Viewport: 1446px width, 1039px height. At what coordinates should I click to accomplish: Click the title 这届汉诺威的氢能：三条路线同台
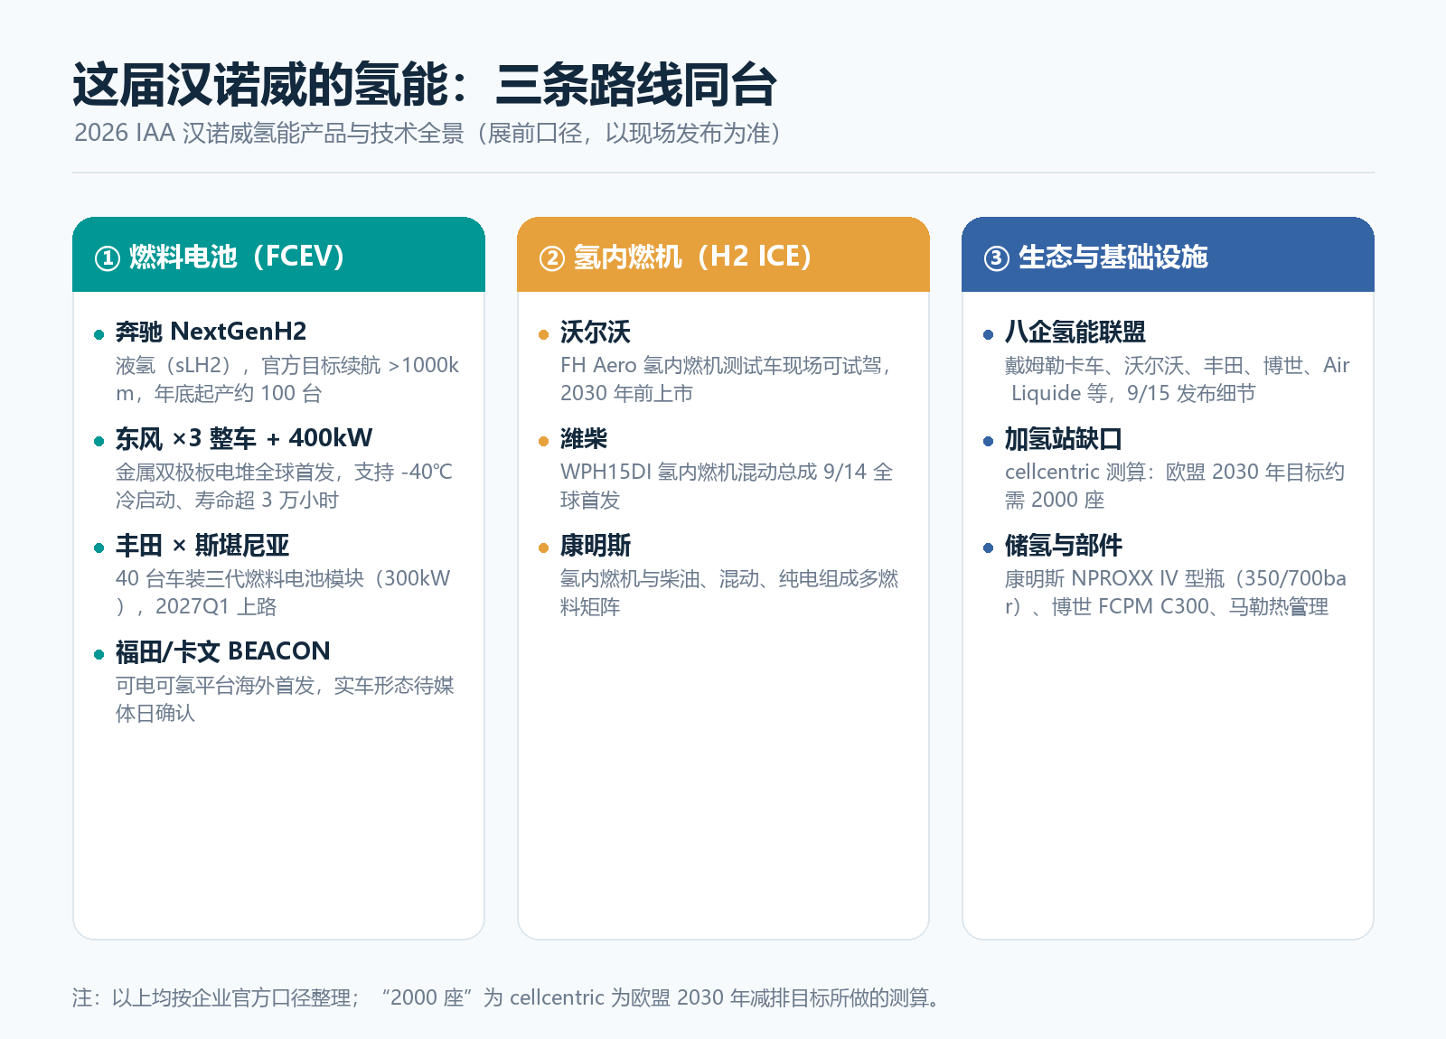click(425, 86)
